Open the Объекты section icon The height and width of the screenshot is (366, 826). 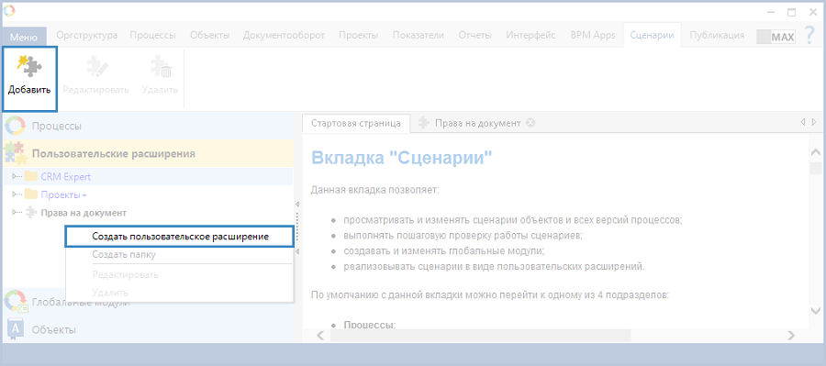[16, 329]
